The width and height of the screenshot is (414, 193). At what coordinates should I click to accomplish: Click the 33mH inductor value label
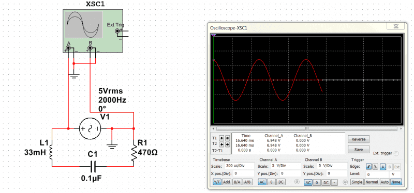[x=35, y=152]
